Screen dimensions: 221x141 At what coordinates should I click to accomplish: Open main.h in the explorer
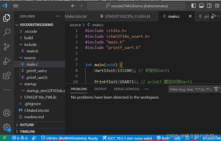(39, 51)
